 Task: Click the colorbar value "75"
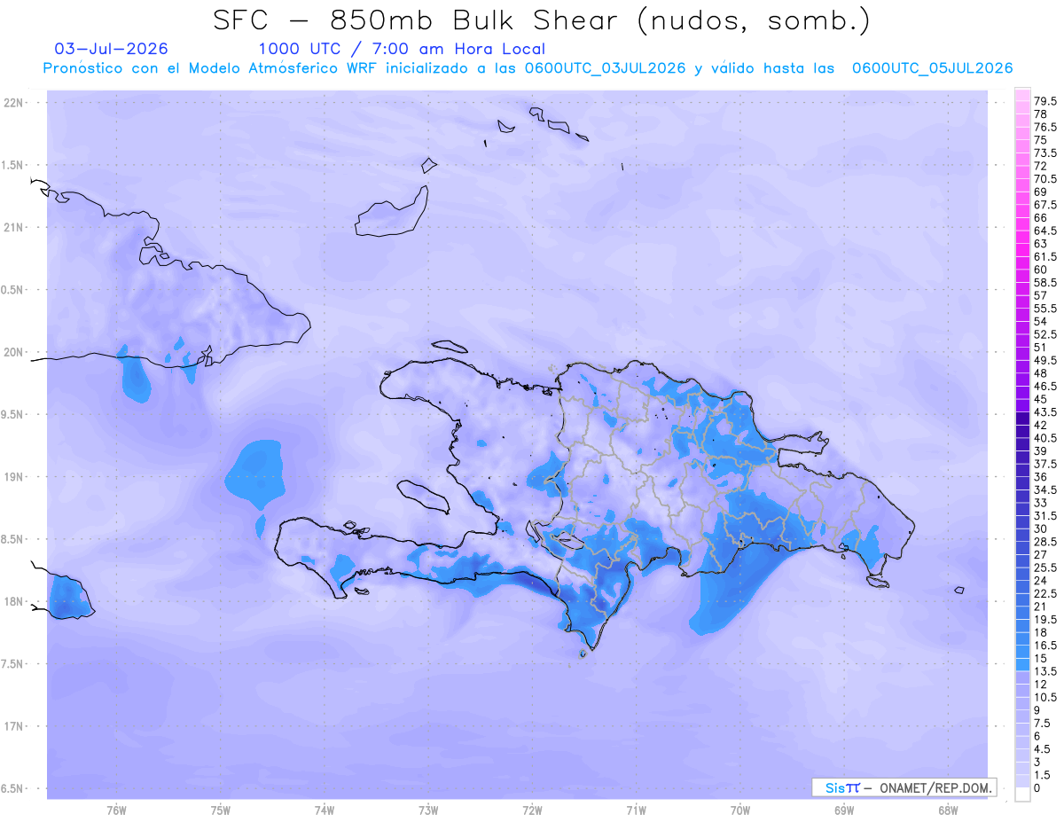pos(1041,140)
